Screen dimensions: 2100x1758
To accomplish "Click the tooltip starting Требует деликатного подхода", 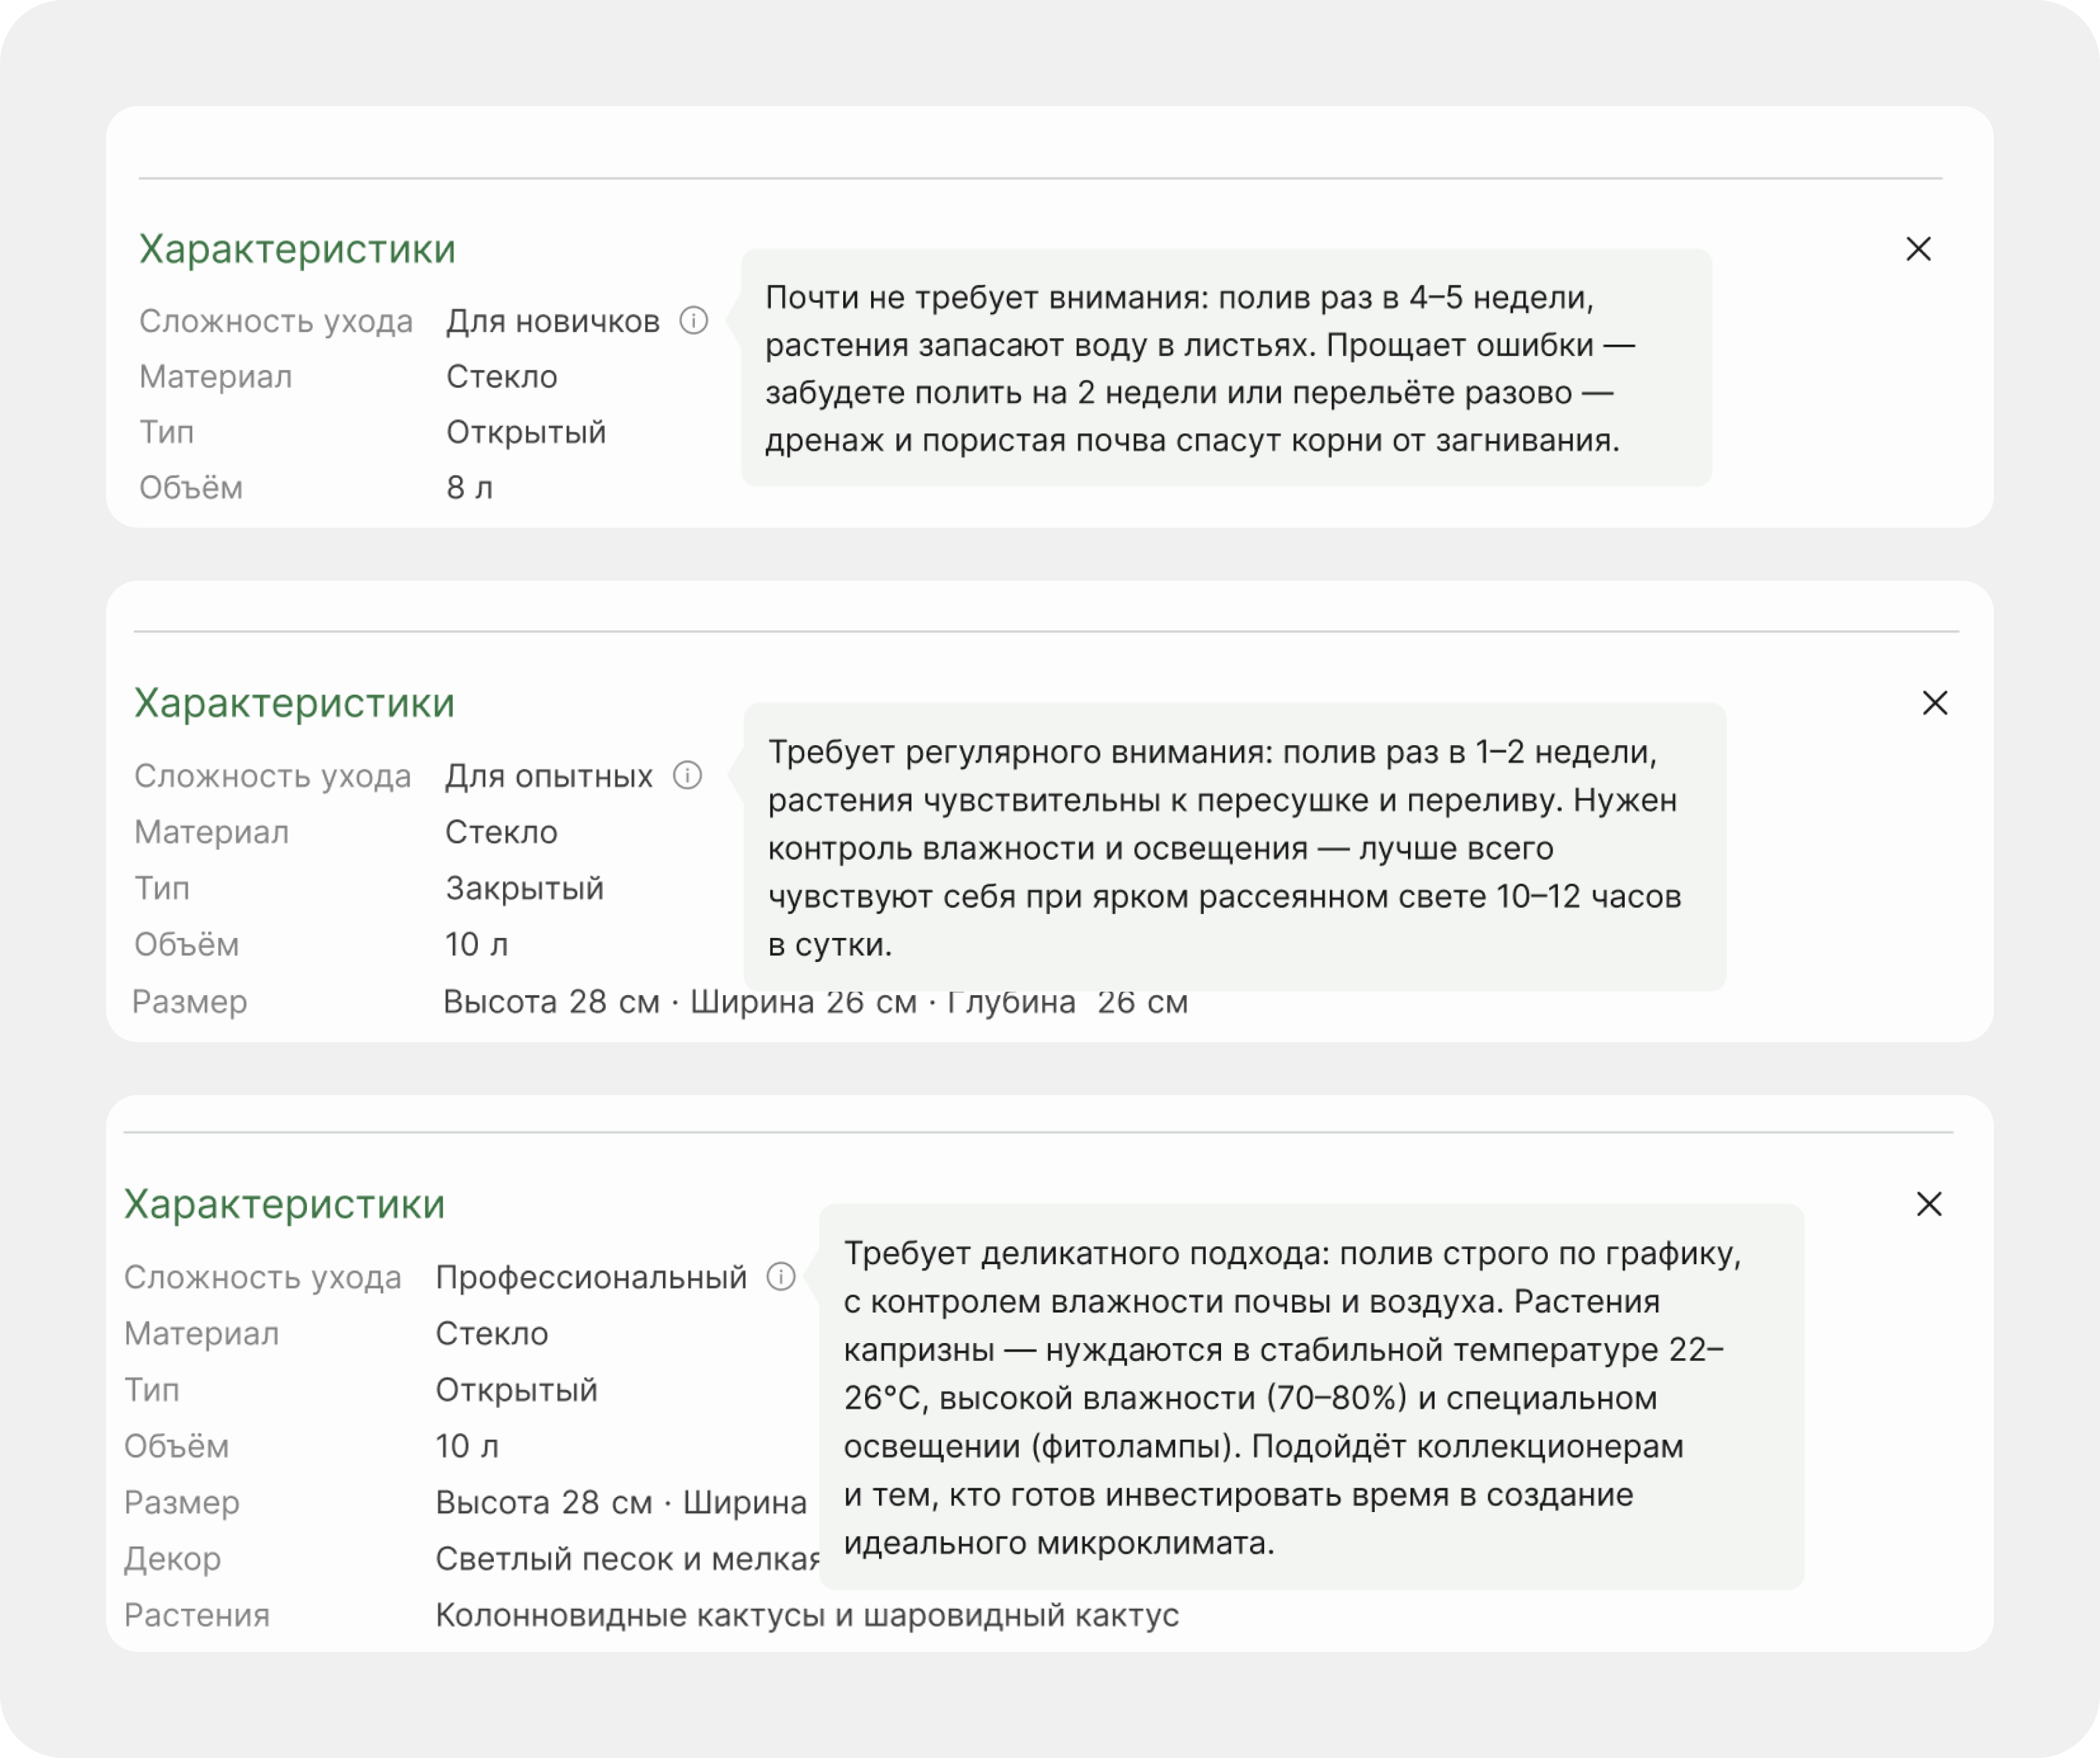I will coord(1311,1396).
